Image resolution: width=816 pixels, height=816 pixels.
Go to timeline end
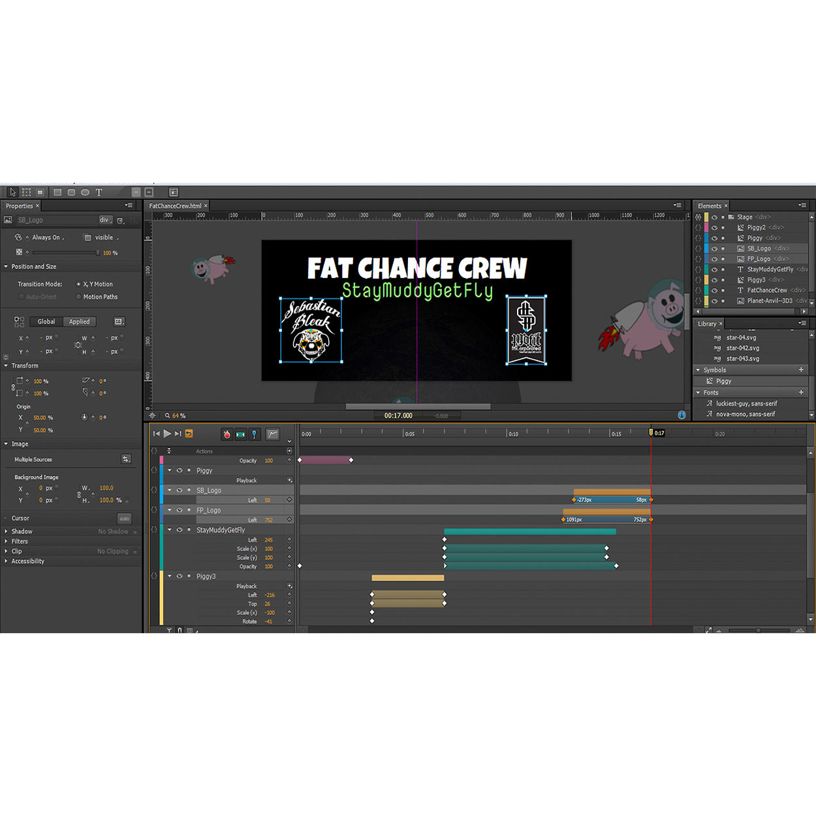click(x=178, y=433)
